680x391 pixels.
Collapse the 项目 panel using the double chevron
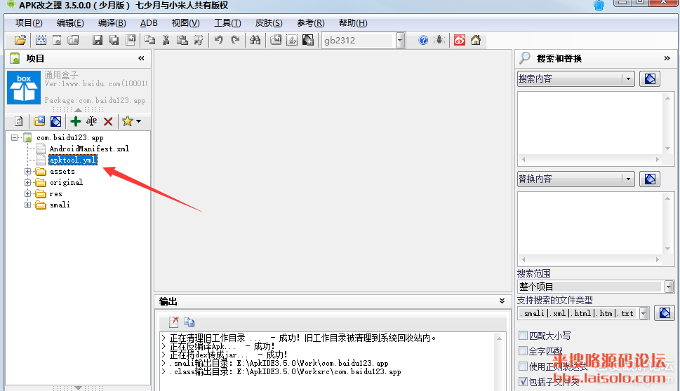[x=141, y=58]
